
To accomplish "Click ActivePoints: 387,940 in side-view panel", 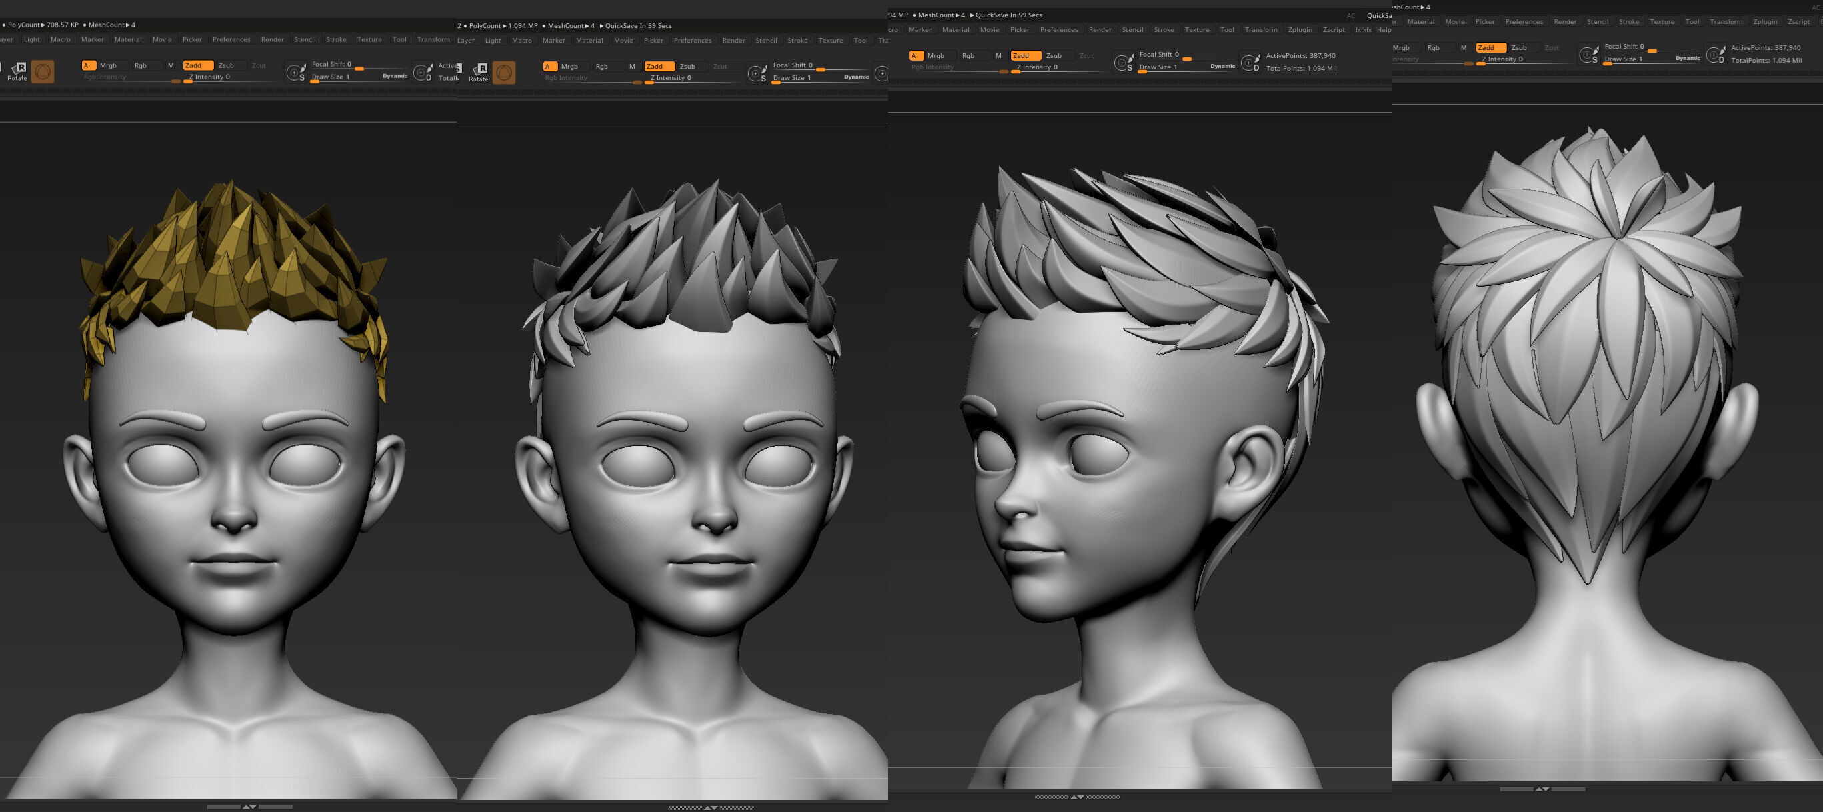I will pos(1300,55).
